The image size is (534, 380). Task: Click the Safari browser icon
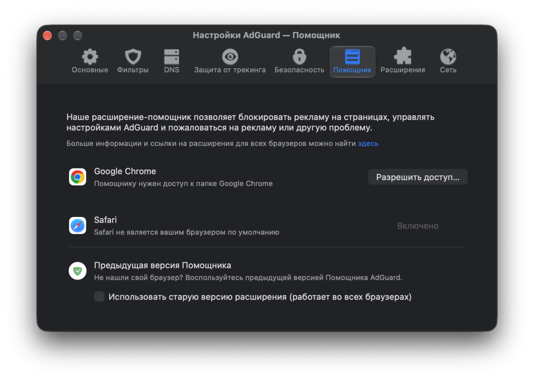click(x=78, y=226)
